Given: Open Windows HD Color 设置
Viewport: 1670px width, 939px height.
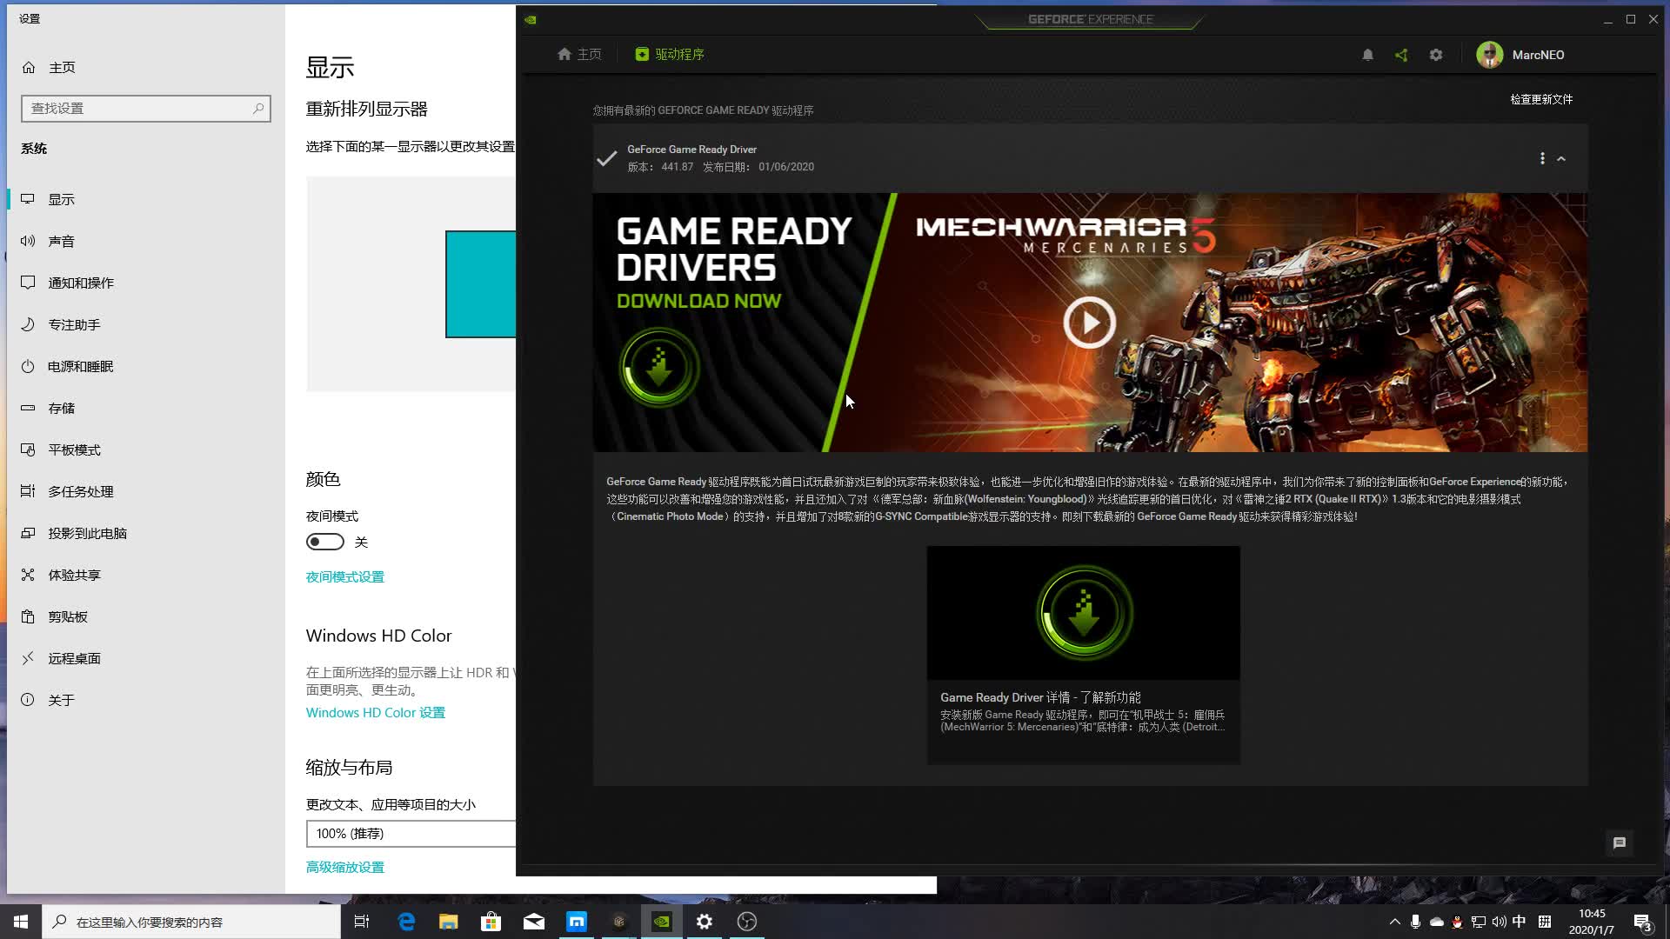Looking at the screenshot, I should pos(375,712).
